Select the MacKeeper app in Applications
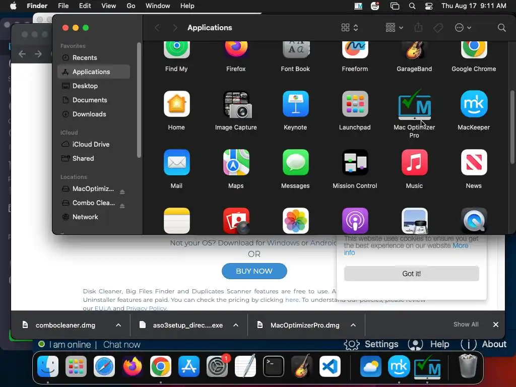Image resolution: width=516 pixels, height=387 pixels. point(474,104)
